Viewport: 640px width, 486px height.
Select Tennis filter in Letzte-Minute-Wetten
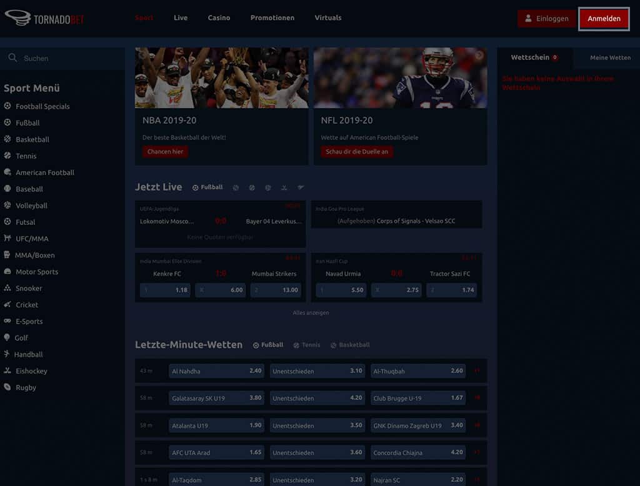(306, 345)
